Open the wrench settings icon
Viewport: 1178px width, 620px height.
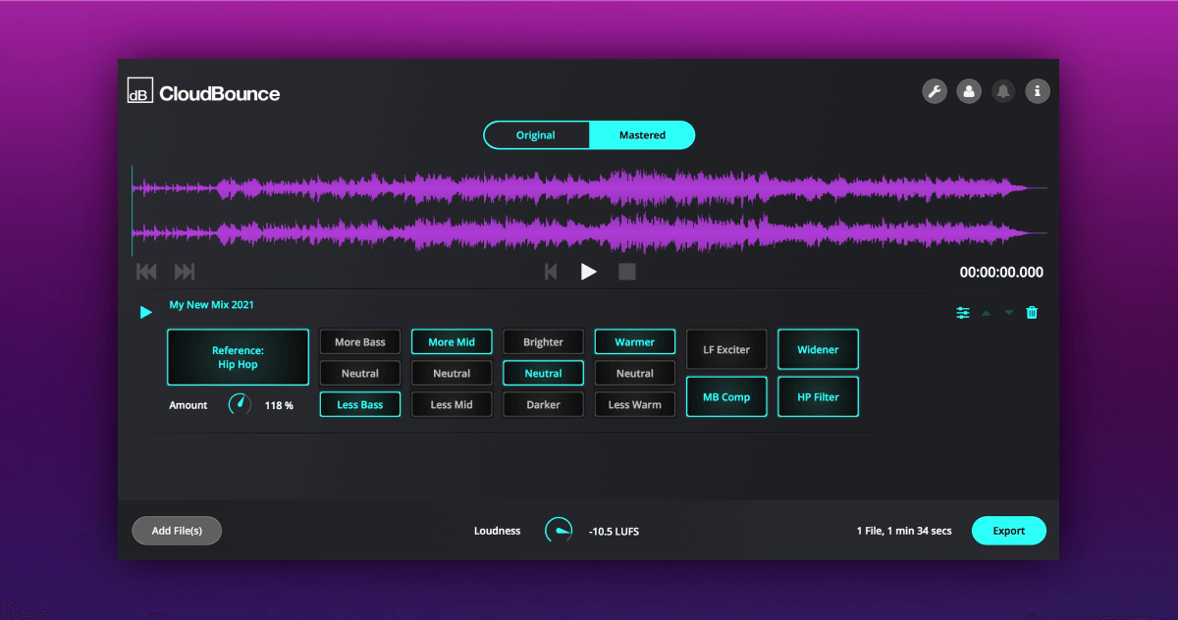[x=935, y=91]
